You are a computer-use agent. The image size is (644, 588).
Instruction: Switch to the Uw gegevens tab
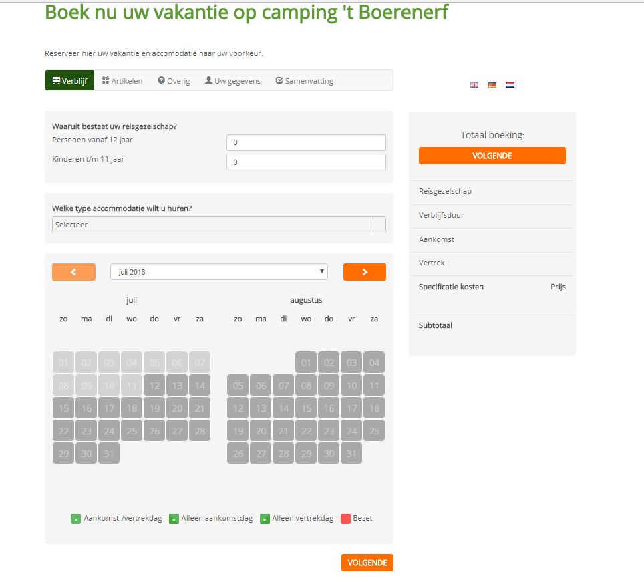pos(232,81)
